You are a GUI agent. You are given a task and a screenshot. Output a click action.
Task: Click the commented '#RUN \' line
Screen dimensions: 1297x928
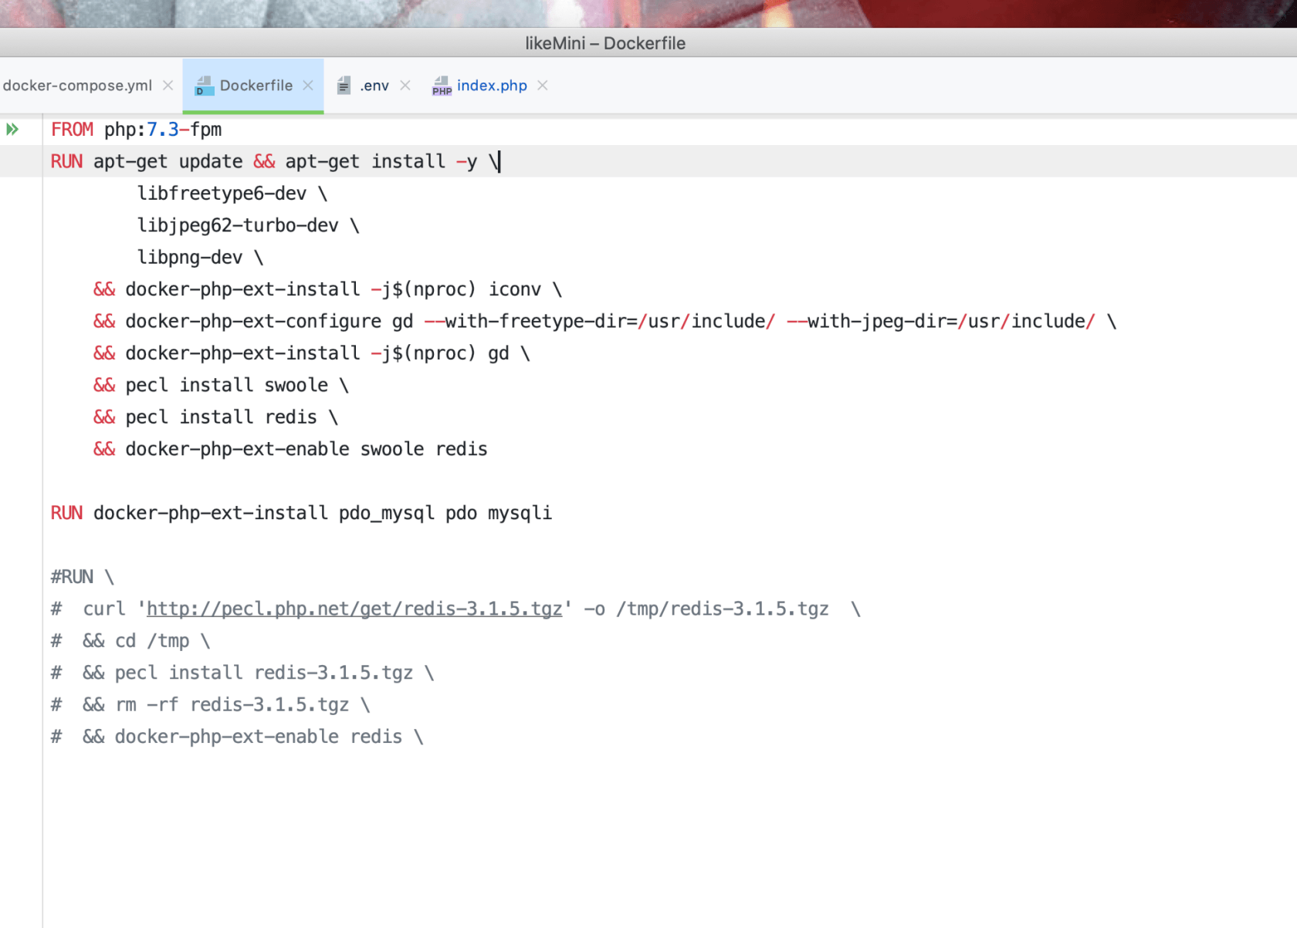pyautogui.click(x=83, y=577)
